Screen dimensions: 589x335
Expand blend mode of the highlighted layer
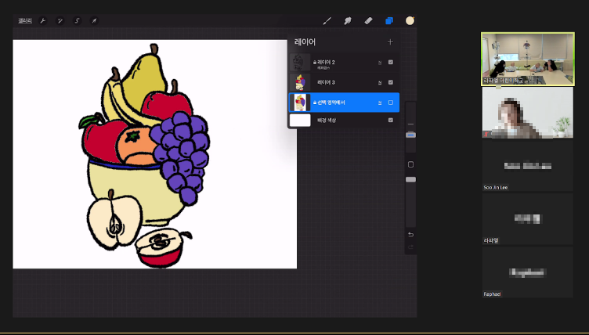(380, 103)
